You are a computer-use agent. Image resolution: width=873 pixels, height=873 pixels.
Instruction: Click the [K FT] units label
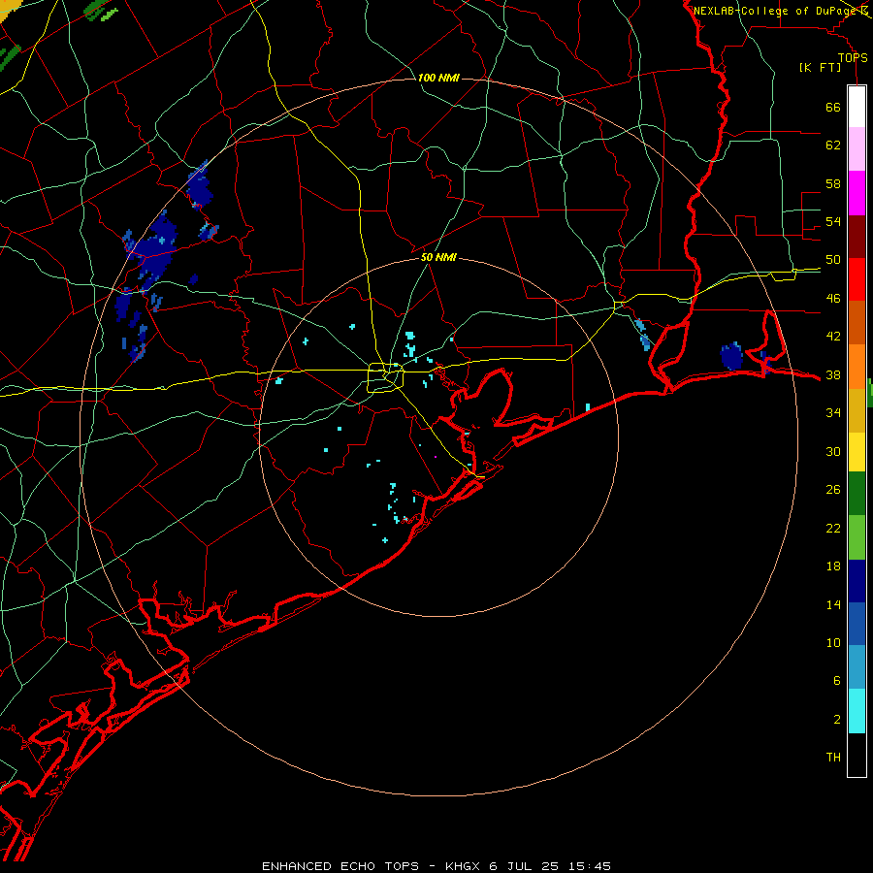click(820, 68)
